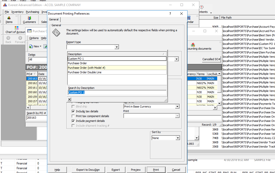
Task: Click the accounting documents icon
Action: [x=193, y=45]
